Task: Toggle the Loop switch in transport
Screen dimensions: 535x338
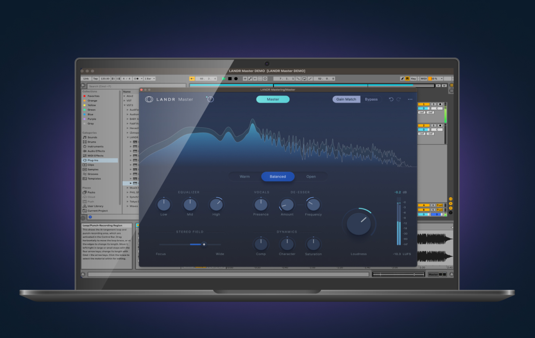Action: coord(304,78)
